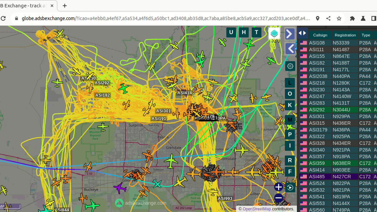The height and width of the screenshot is (212, 377).
Task: Click the ASI414 label on map
Action: tap(185, 93)
